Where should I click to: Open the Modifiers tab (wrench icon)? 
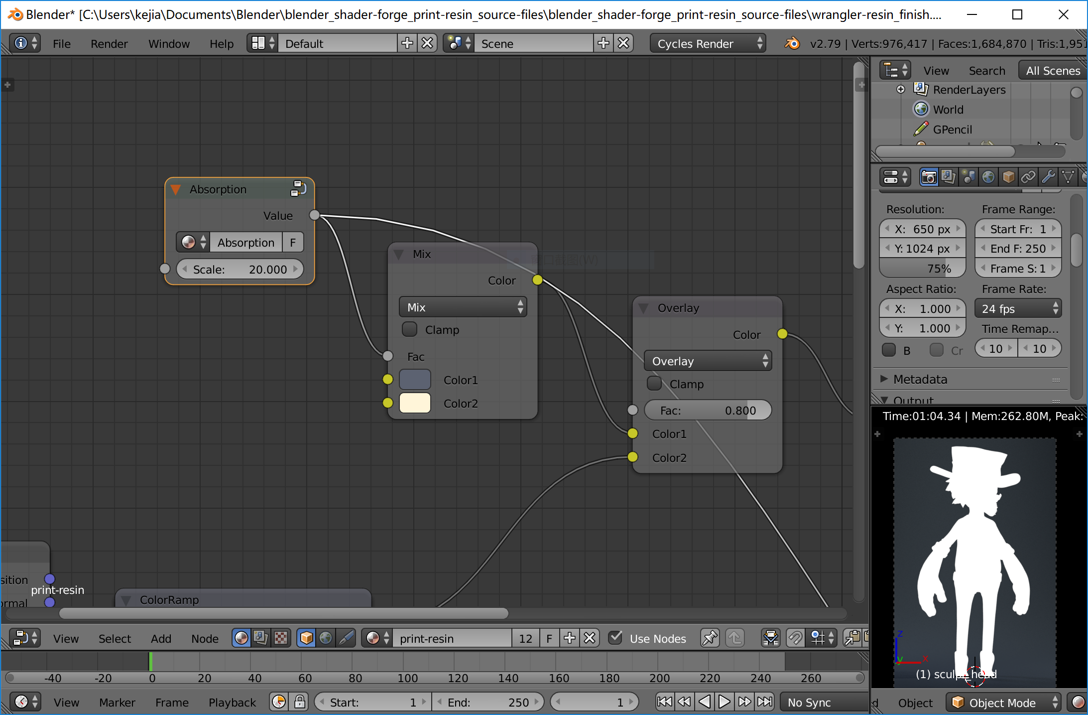pos(1048,177)
